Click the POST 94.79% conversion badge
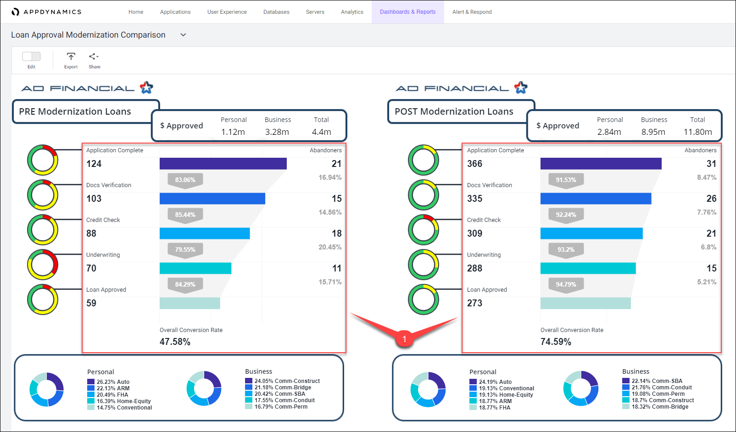The image size is (736, 432). pos(566,284)
